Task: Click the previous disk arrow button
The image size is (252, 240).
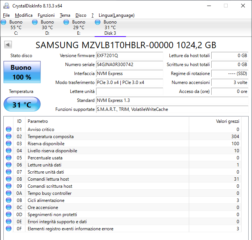Action: tap(8, 44)
